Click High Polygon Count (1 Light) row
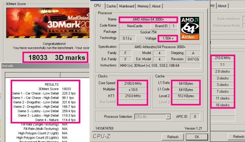The height and width of the screenshot is (142, 245). 43,133
